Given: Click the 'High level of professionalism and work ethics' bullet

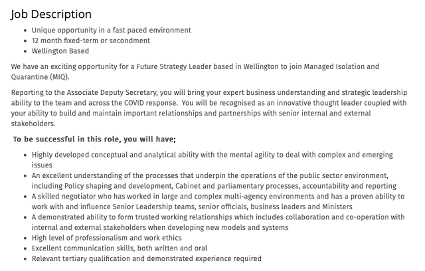Looking at the screenshot, I should point(107,238).
